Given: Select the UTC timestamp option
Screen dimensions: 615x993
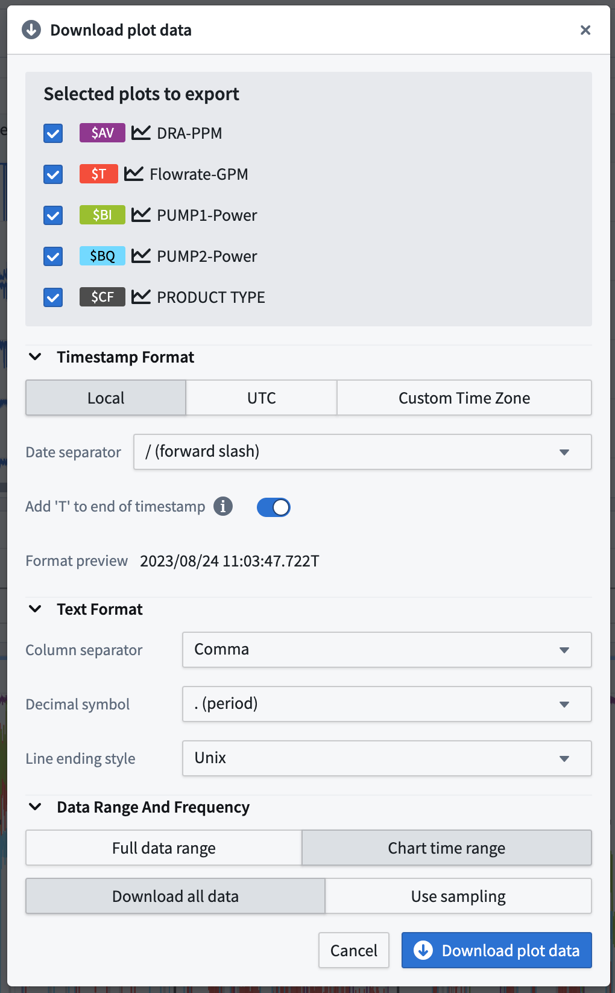Looking at the screenshot, I should point(262,398).
